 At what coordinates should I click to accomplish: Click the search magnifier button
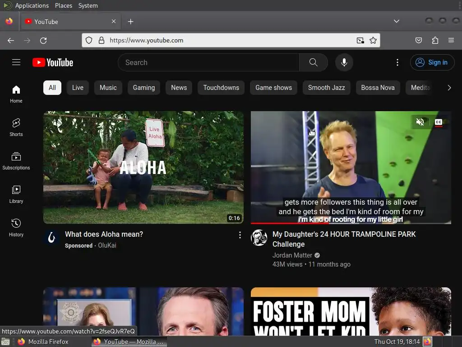click(313, 62)
